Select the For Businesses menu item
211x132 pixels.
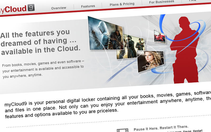(x=162, y=2)
